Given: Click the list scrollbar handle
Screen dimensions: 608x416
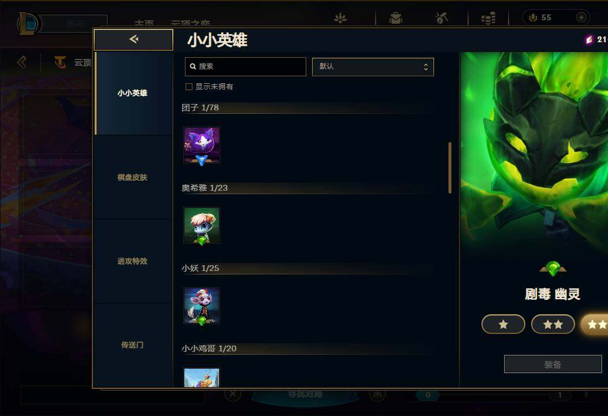Looking at the screenshot, I should coord(450,168).
